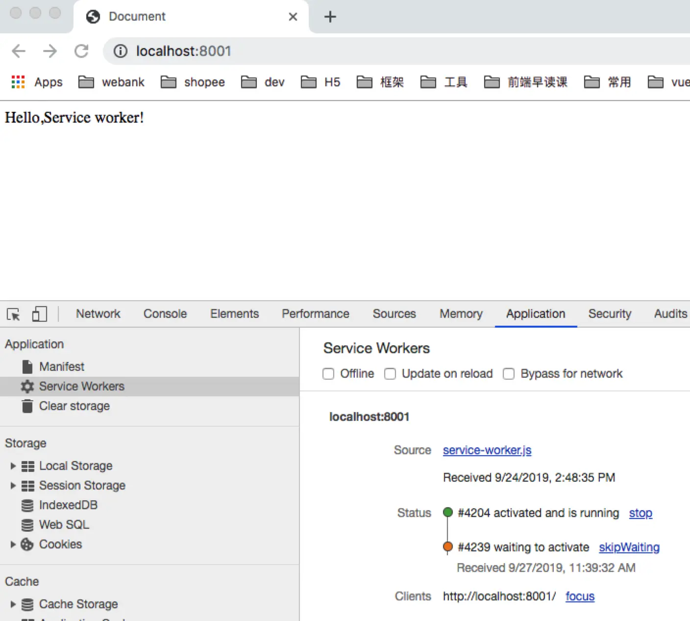Click the Service Workers panel heading
Image resolution: width=690 pixels, height=621 pixels.
pos(376,348)
